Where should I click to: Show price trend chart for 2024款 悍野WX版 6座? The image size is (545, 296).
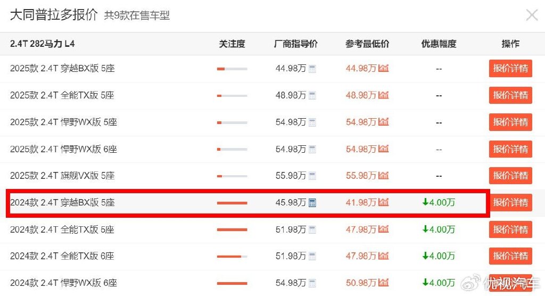point(383,283)
